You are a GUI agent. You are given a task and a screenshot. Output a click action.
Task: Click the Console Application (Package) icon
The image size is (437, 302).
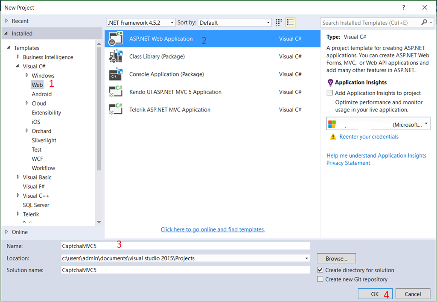tap(116, 74)
